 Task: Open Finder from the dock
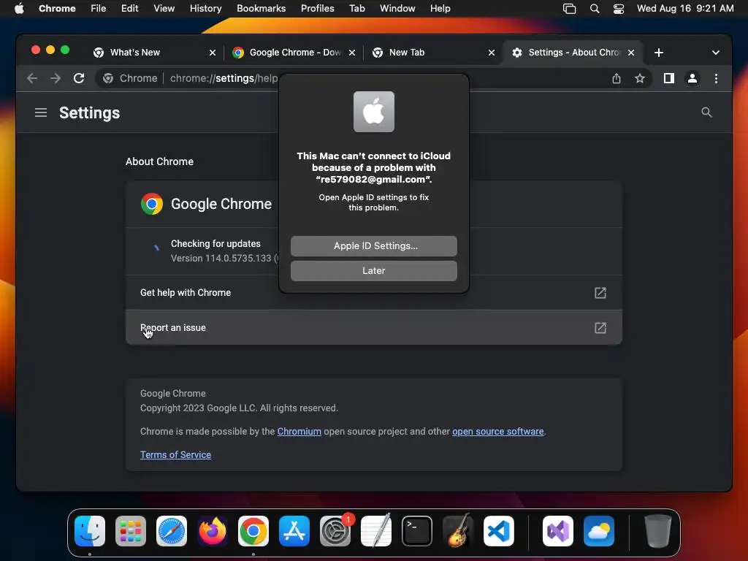point(90,531)
